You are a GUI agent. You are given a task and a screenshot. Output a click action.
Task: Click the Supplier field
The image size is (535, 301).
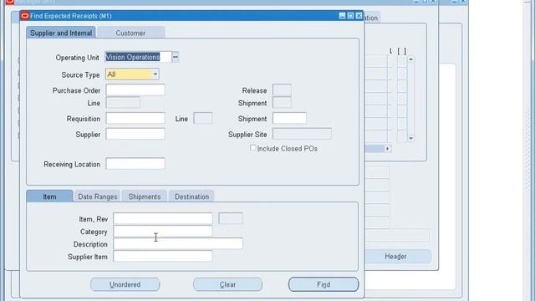135,134
